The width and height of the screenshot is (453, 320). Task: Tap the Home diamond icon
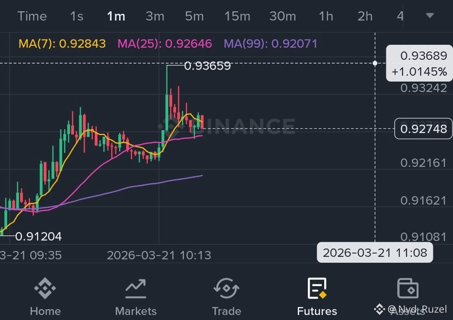tap(45, 288)
